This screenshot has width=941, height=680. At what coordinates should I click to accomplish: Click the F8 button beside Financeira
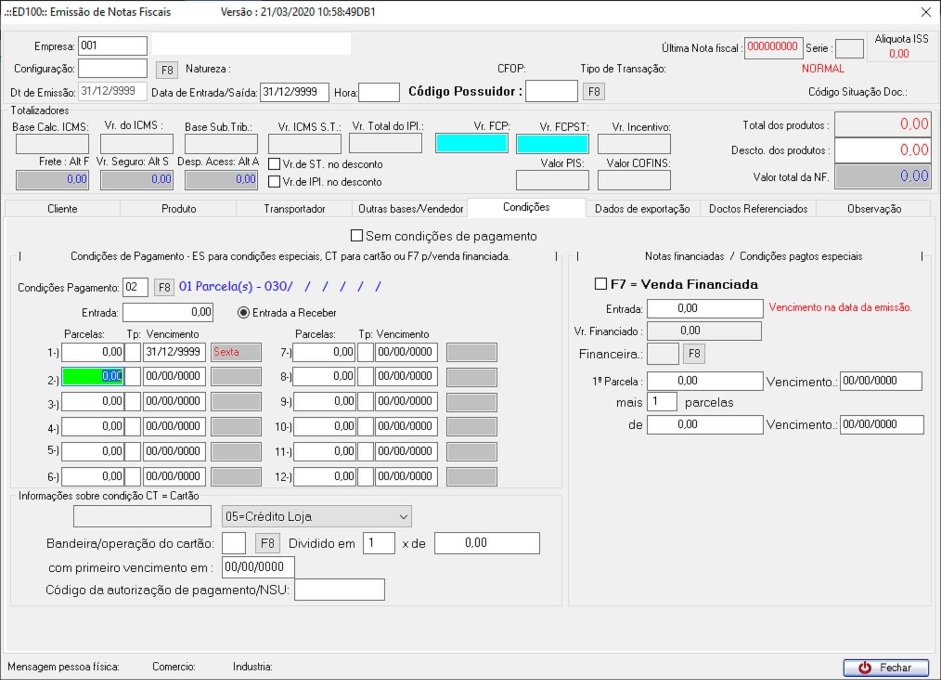click(x=693, y=354)
